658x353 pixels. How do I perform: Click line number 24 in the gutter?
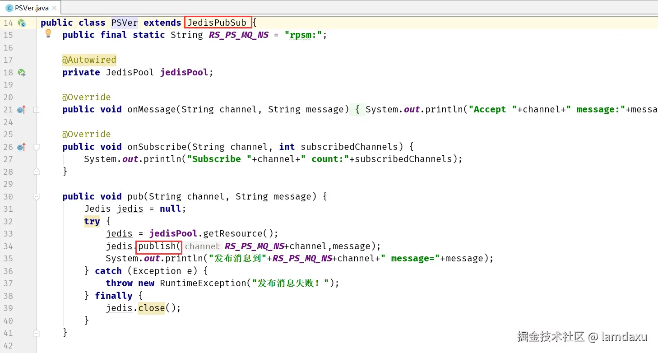pyautogui.click(x=8, y=122)
